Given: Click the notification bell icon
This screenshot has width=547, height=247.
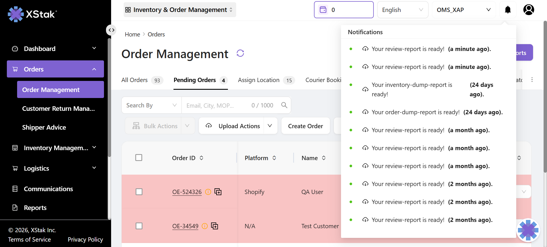Looking at the screenshot, I should (x=508, y=10).
